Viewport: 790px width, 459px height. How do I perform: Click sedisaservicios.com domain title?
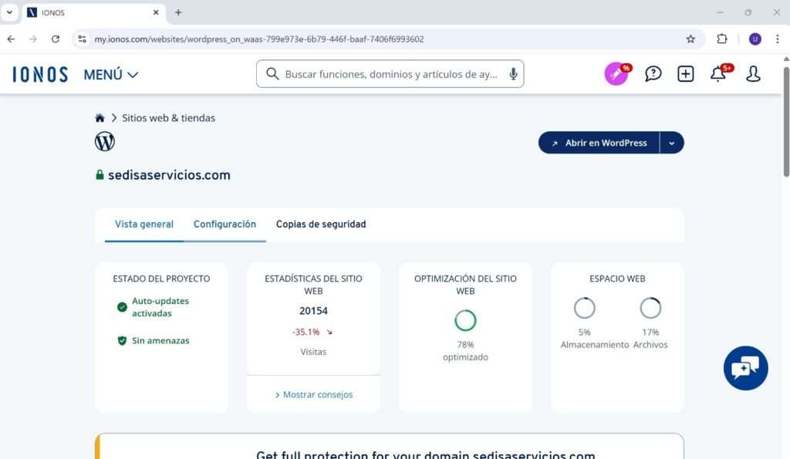169,175
